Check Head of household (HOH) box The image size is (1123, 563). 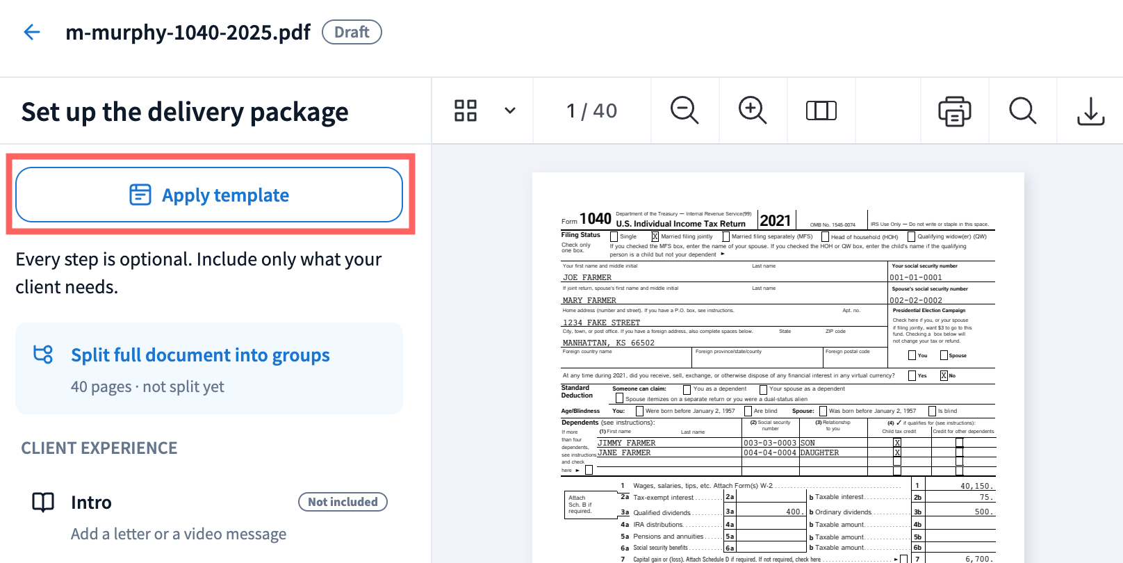(x=825, y=237)
